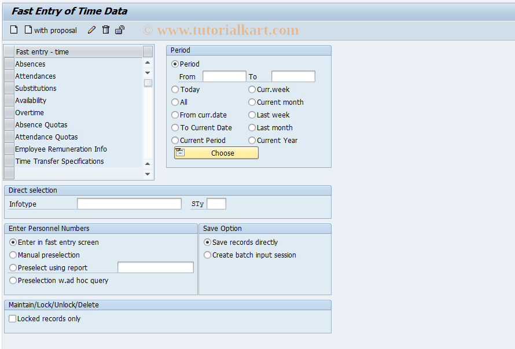The height and width of the screenshot is (349, 515).
Task: Enable the "Preselect using report" option
Action: [12, 267]
